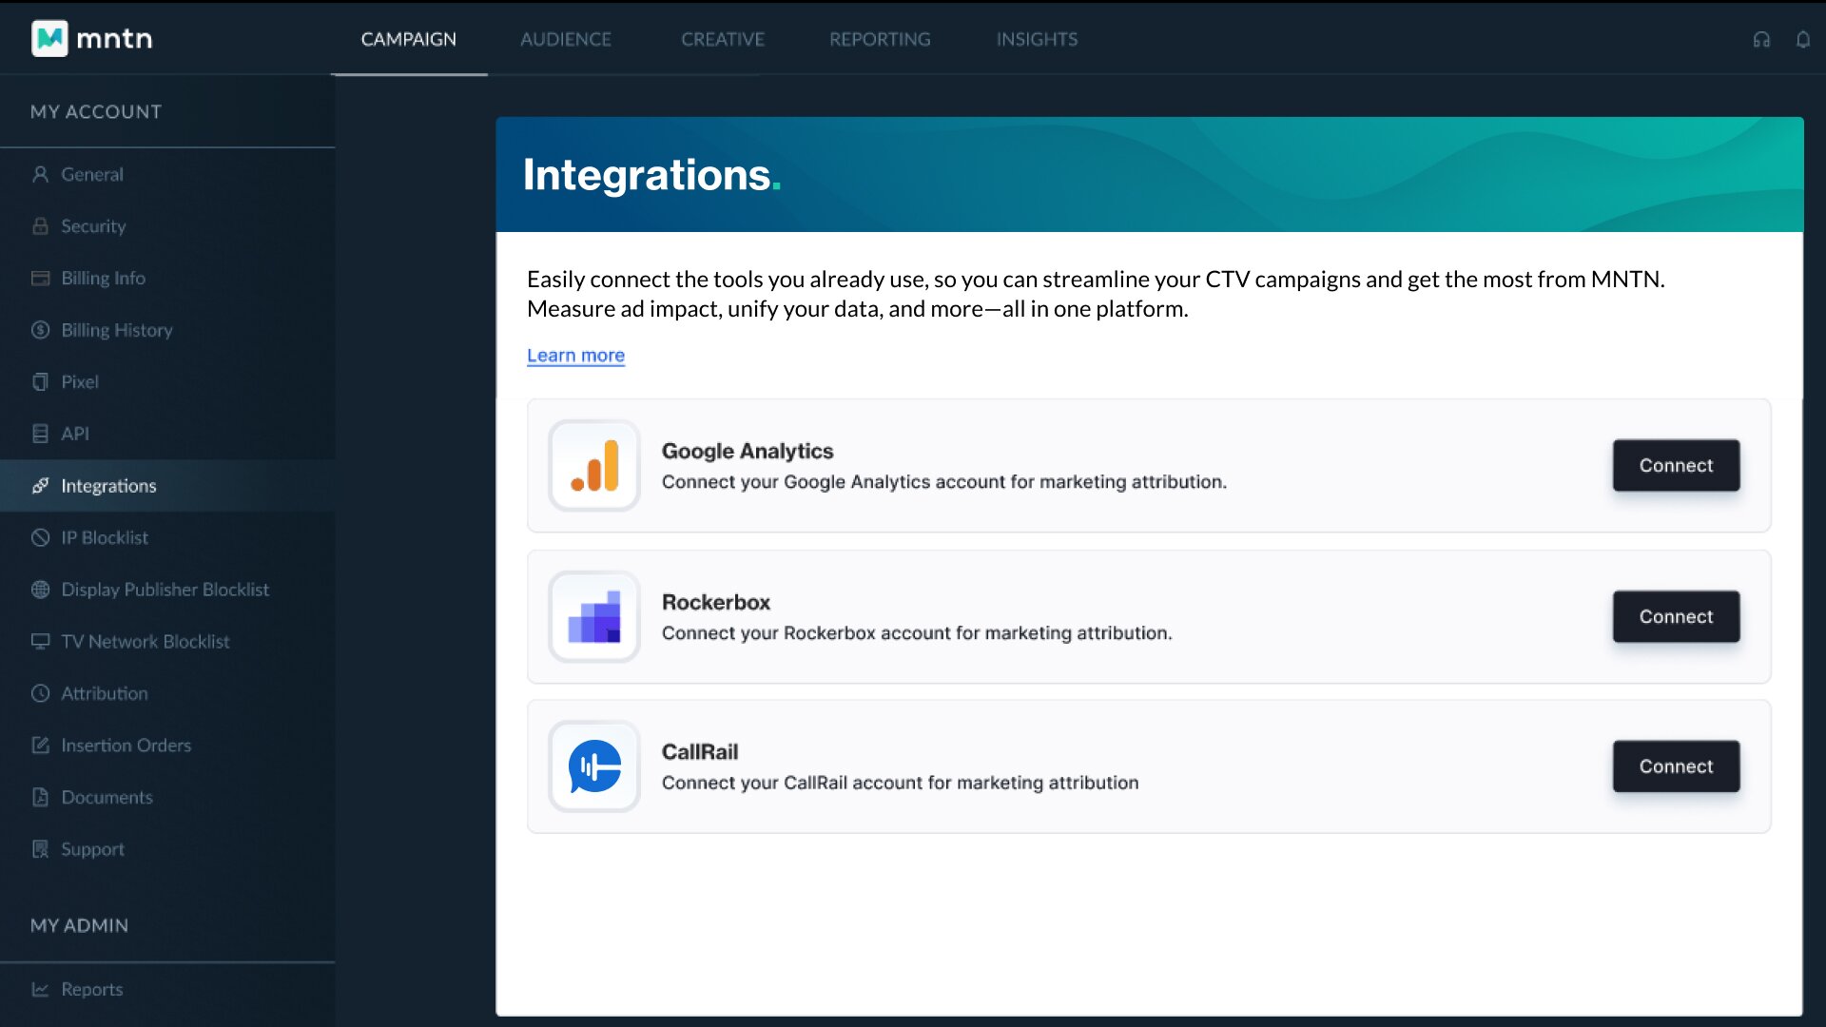
Task: Click the CallRail logo icon
Action: 594,766
